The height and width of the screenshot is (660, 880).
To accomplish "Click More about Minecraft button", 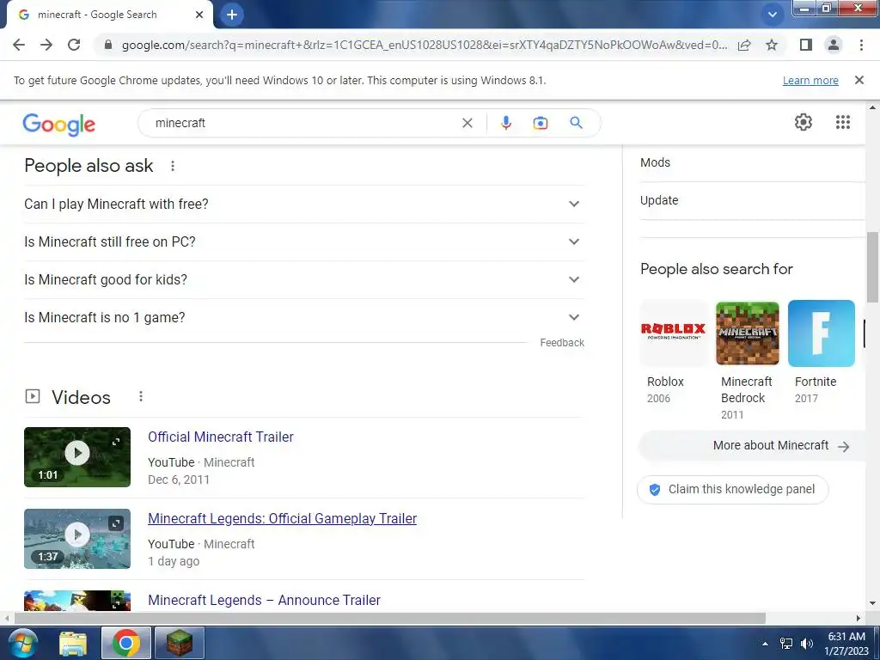I will point(753,446).
